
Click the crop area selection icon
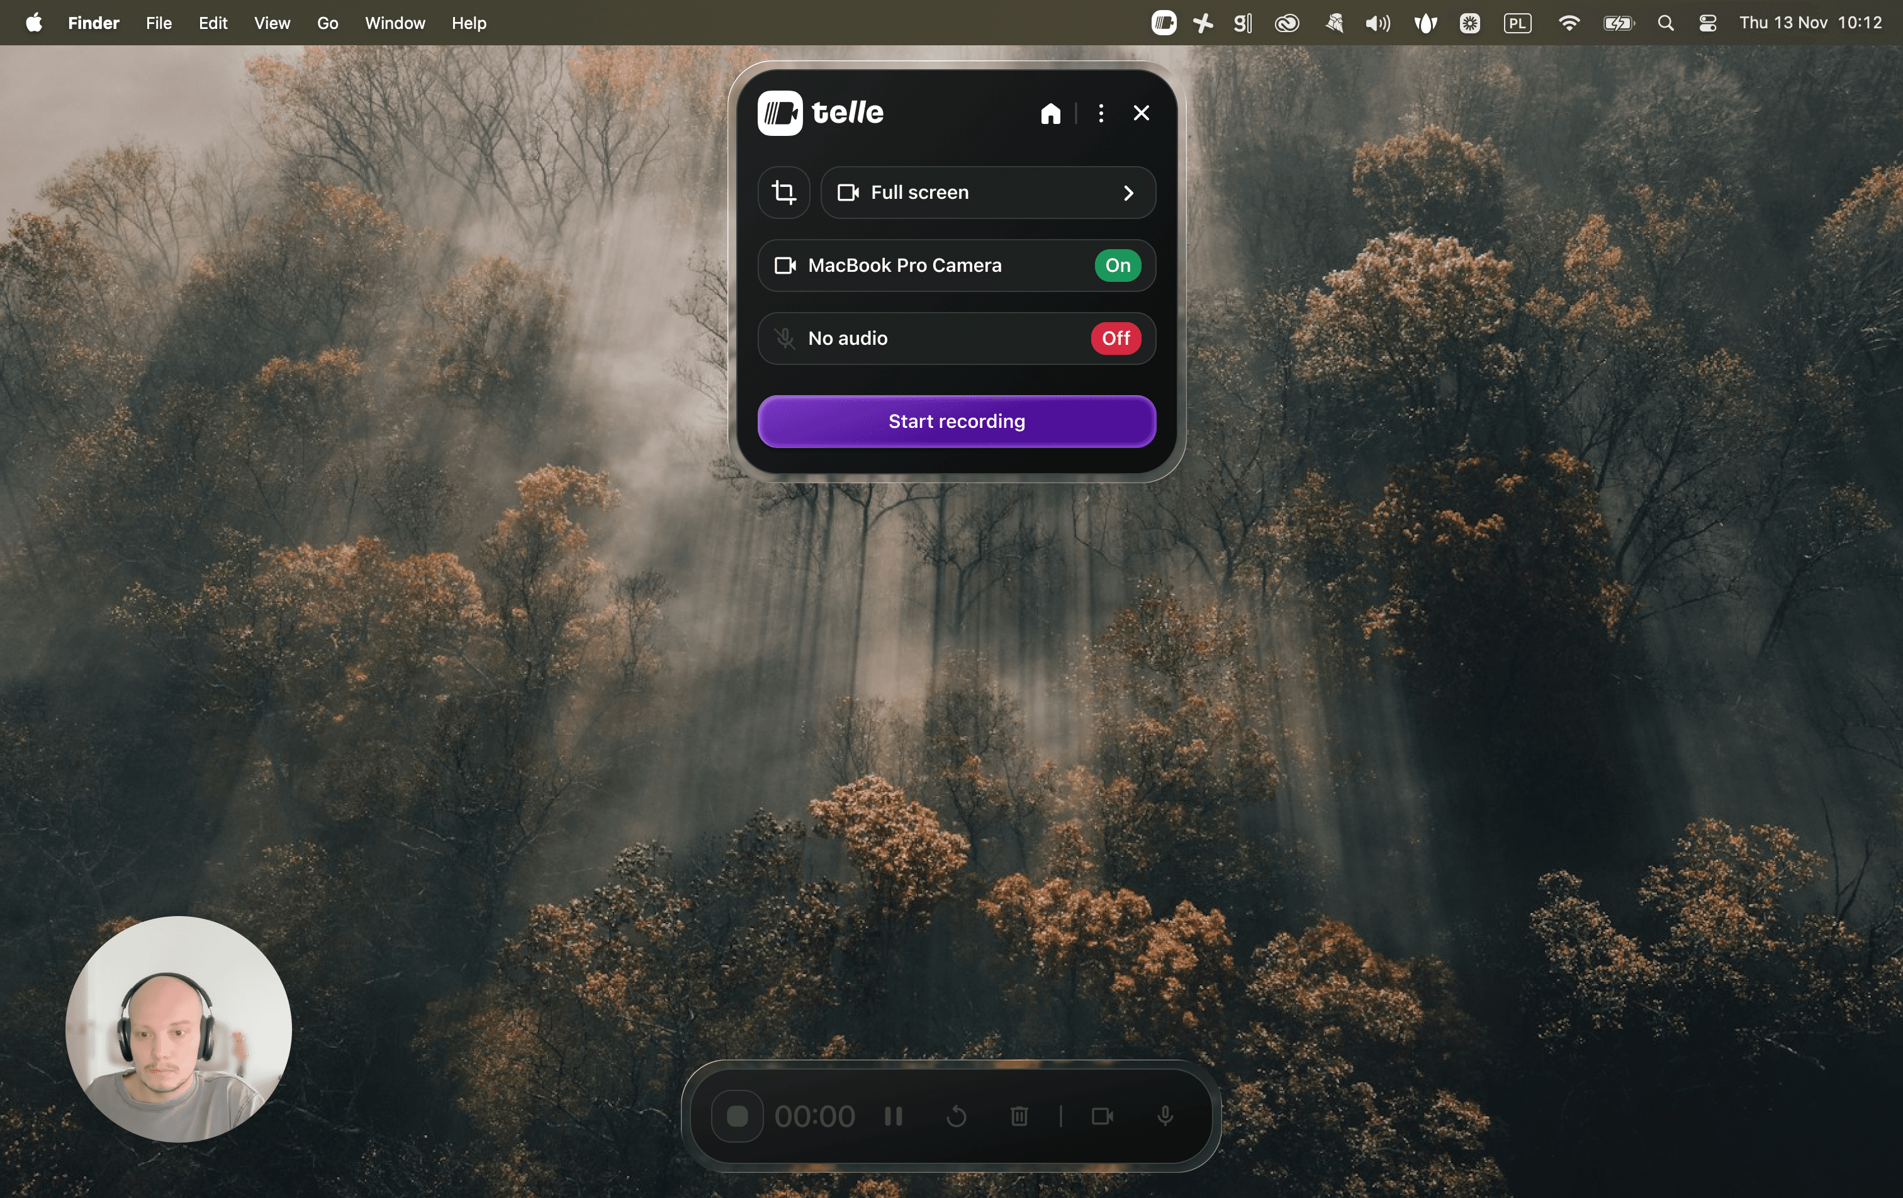tap(783, 192)
